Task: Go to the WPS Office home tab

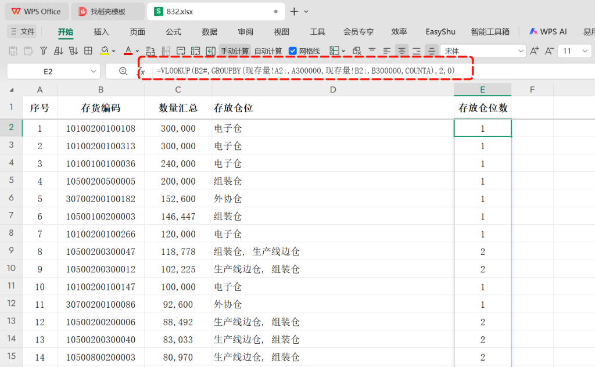Action: pos(37,12)
